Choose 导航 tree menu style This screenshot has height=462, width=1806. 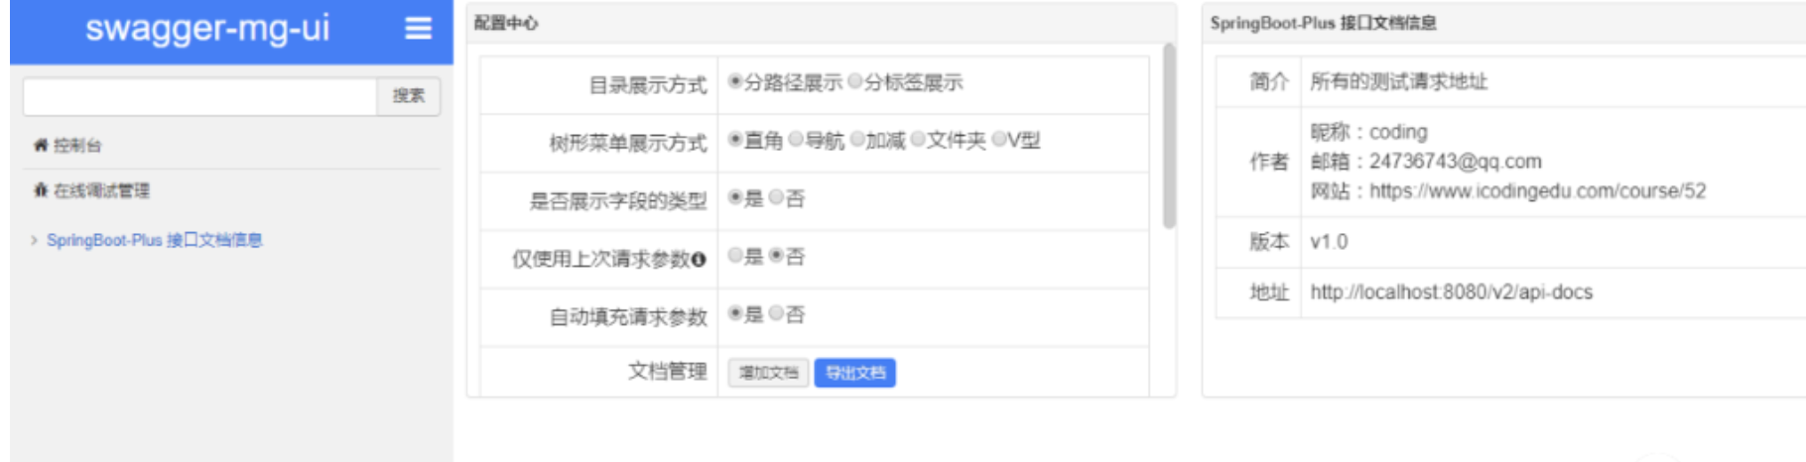point(796,140)
